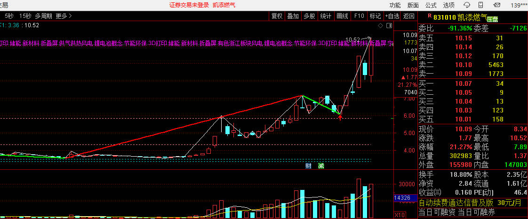528x219 pixels.
Task: Open the 功能 menu
Action: pos(395,5)
